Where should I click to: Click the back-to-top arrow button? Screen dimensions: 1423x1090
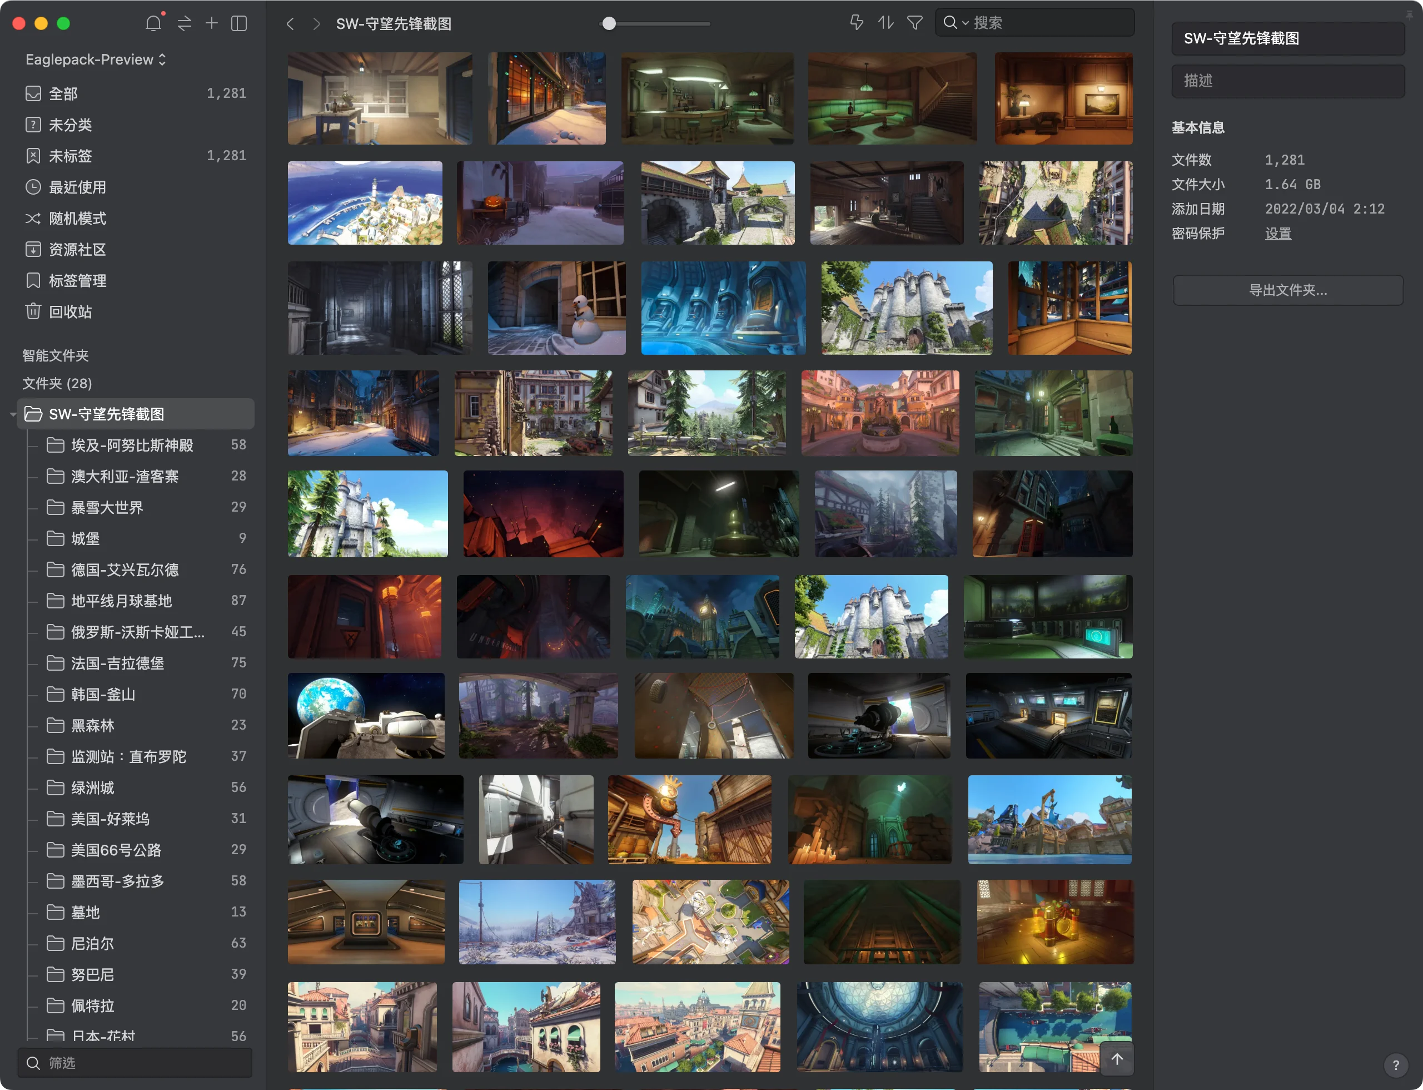tap(1117, 1059)
